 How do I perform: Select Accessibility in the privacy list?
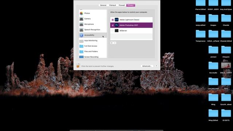click(x=93, y=35)
